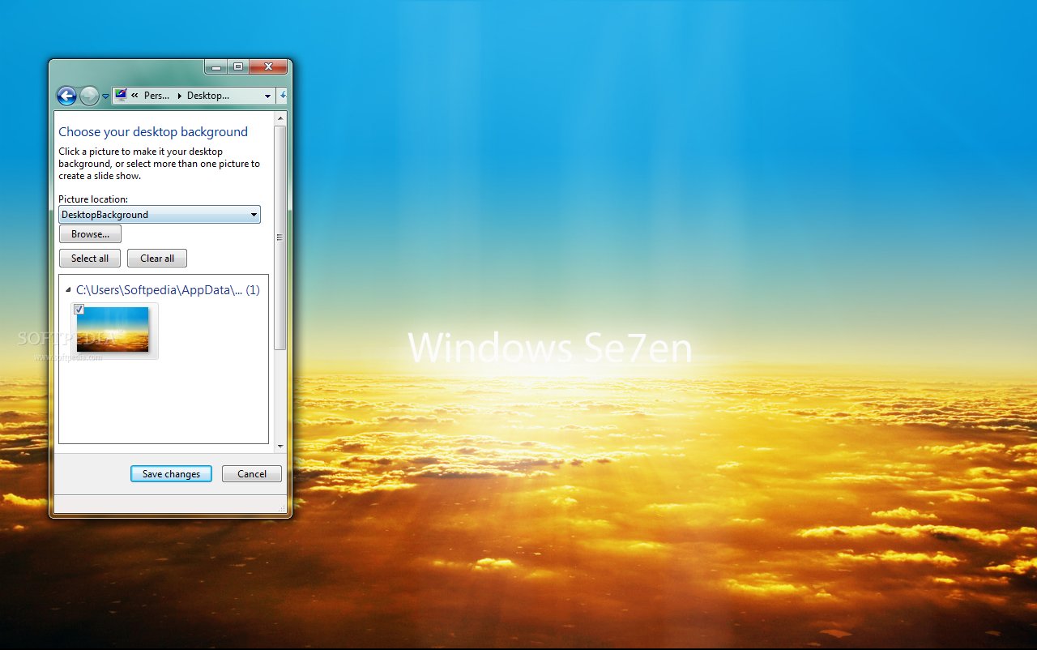Screen dimensions: 1037x650
Task: Uncheck the wallpaper thumbnail checkbox
Action: click(x=79, y=309)
